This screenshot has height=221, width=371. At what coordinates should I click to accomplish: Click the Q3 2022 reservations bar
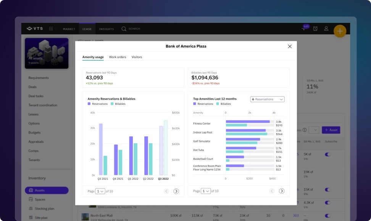161,151
